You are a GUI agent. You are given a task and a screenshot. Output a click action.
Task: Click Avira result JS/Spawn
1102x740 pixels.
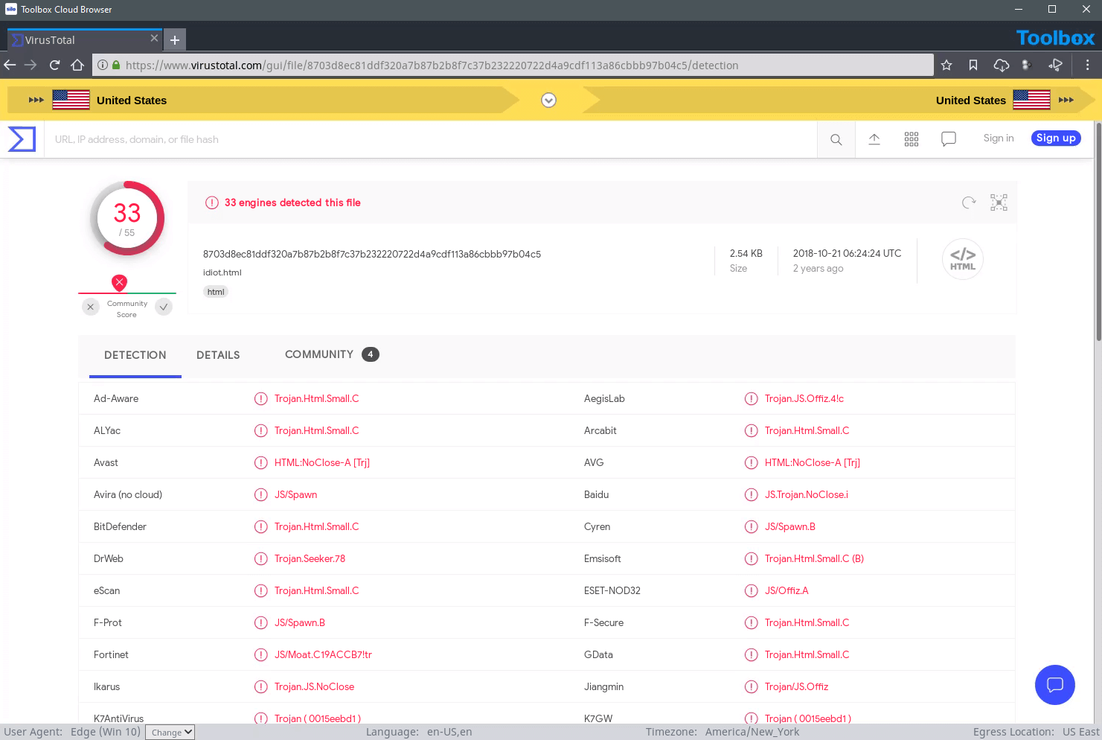295,495
